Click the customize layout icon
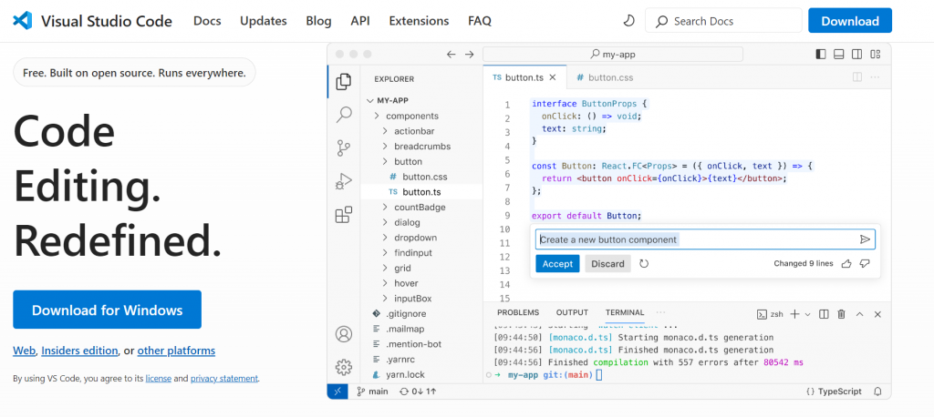 875,54
